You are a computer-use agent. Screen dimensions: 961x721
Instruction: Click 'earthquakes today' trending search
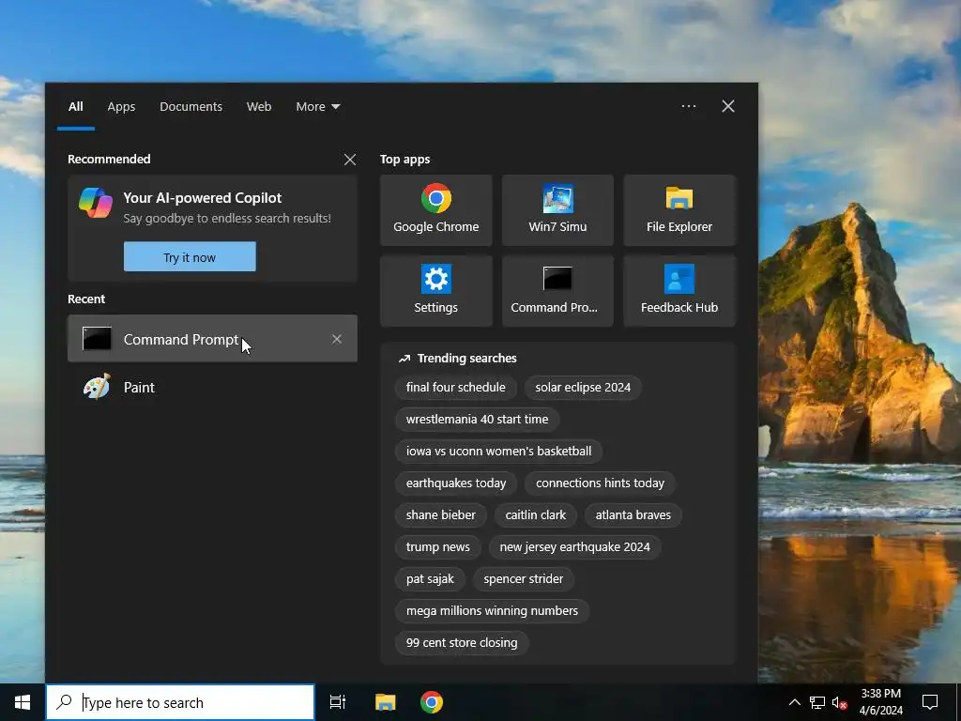tap(456, 483)
